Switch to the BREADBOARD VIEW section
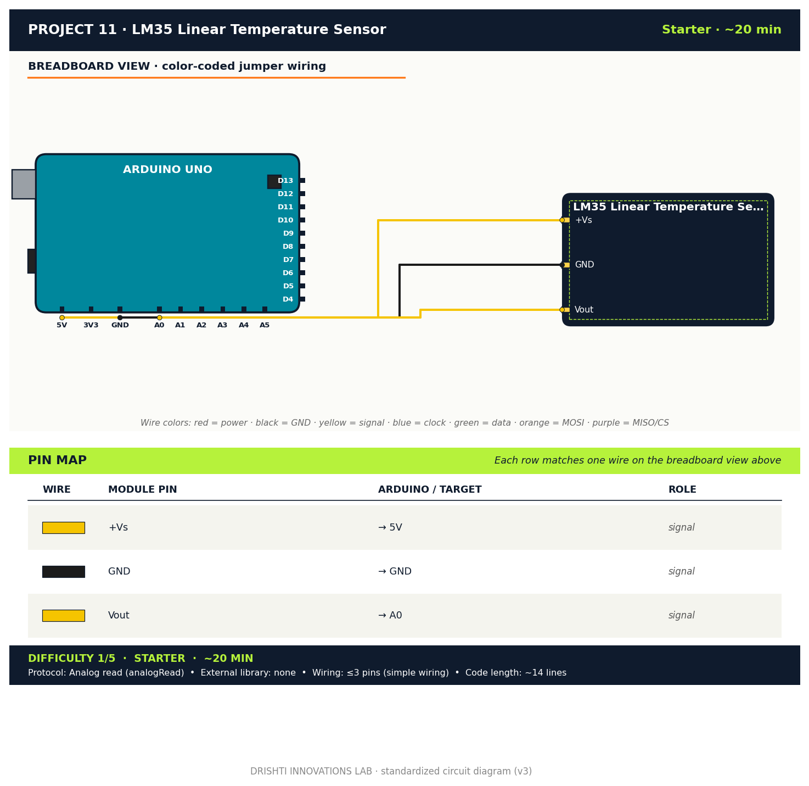809x786 pixels. 177,66
